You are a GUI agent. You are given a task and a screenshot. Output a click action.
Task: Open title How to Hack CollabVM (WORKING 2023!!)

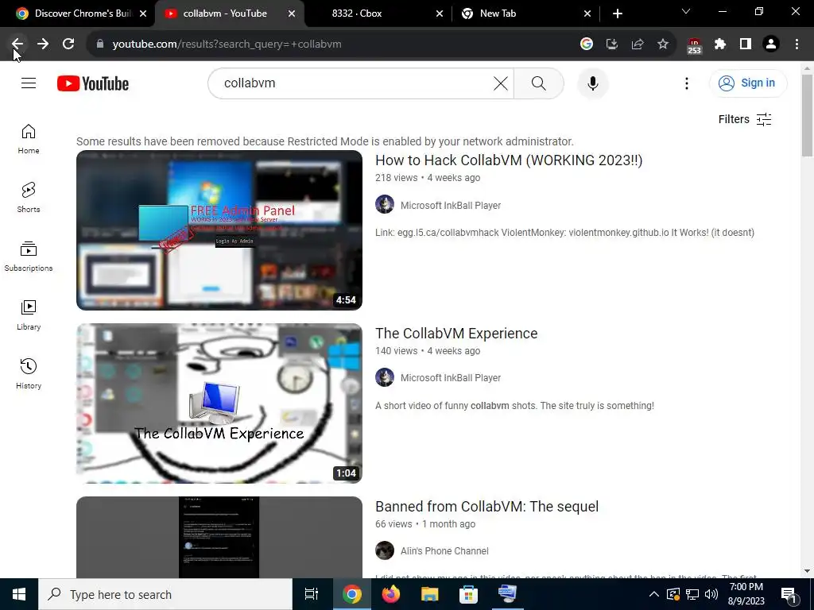509,160
